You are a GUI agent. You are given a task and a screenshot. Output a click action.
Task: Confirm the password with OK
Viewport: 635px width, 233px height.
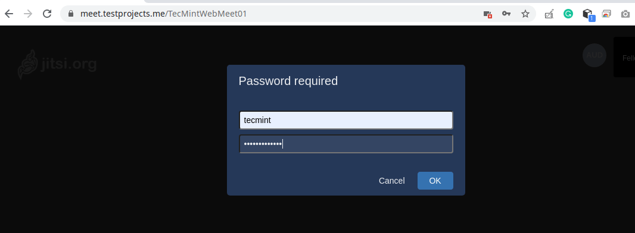pos(435,181)
